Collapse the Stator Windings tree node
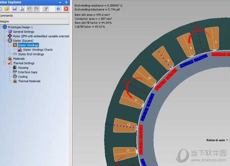The height and width of the screenshot is (166, 230). (x=9, y=45)
